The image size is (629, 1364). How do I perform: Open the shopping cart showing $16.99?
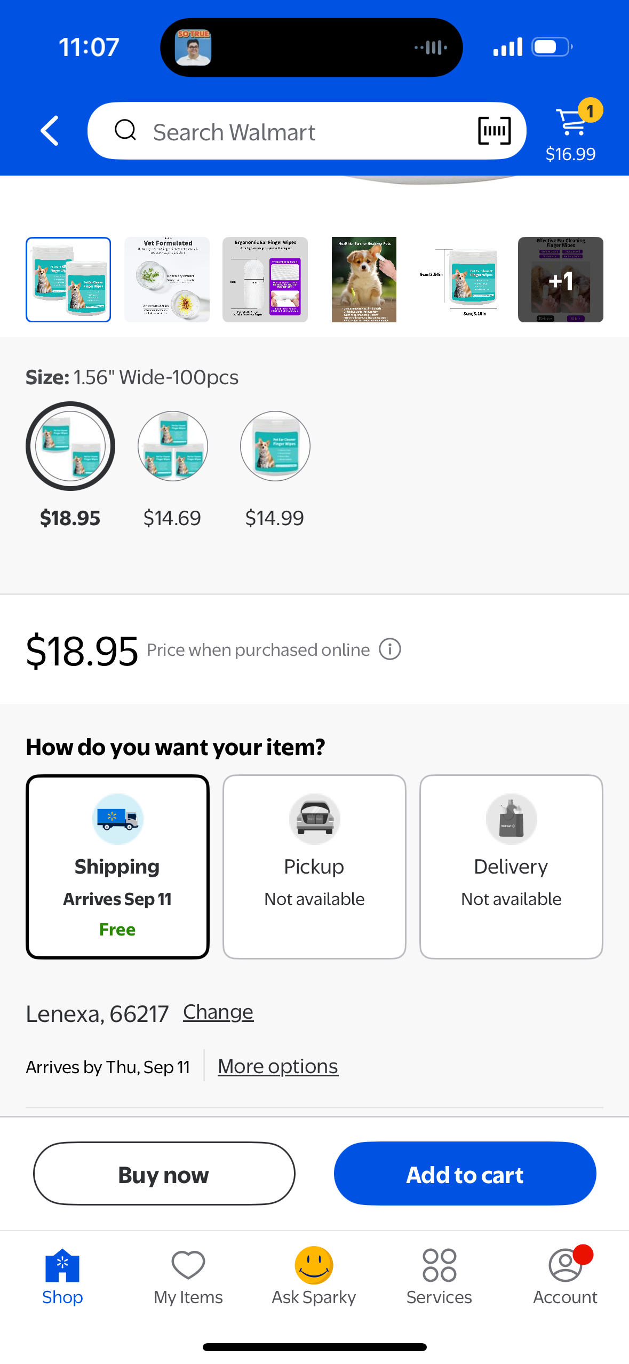[x=571, y=131]
